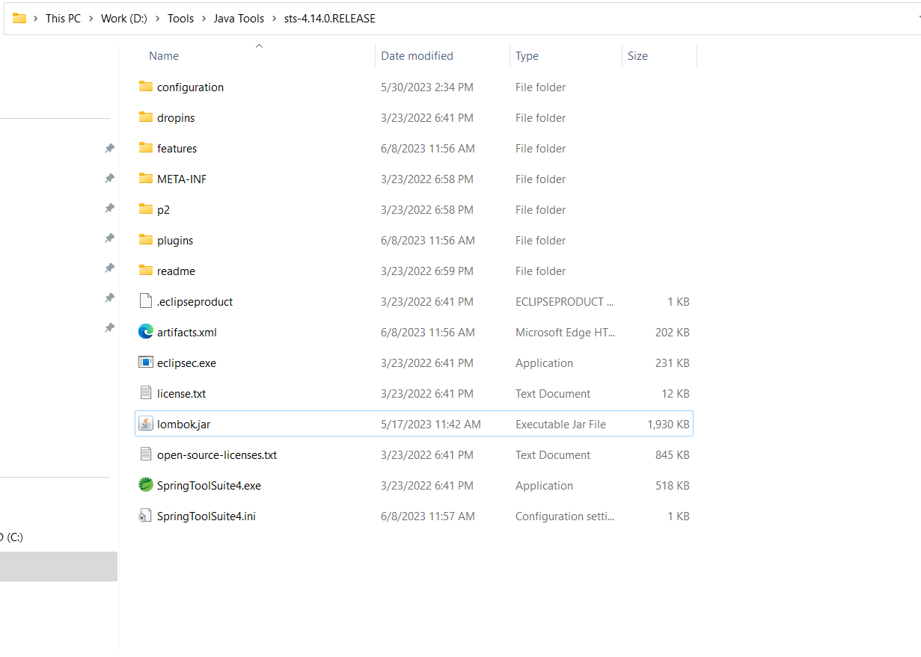Select the dropins folder name
Image resolution: width=921 pixels, height=657 pixels.
coord(176,118)
